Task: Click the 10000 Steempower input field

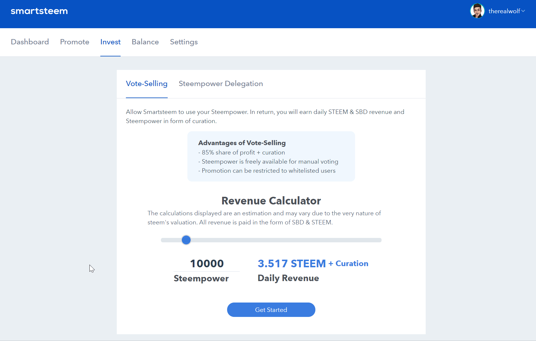Action: (207, 263)
